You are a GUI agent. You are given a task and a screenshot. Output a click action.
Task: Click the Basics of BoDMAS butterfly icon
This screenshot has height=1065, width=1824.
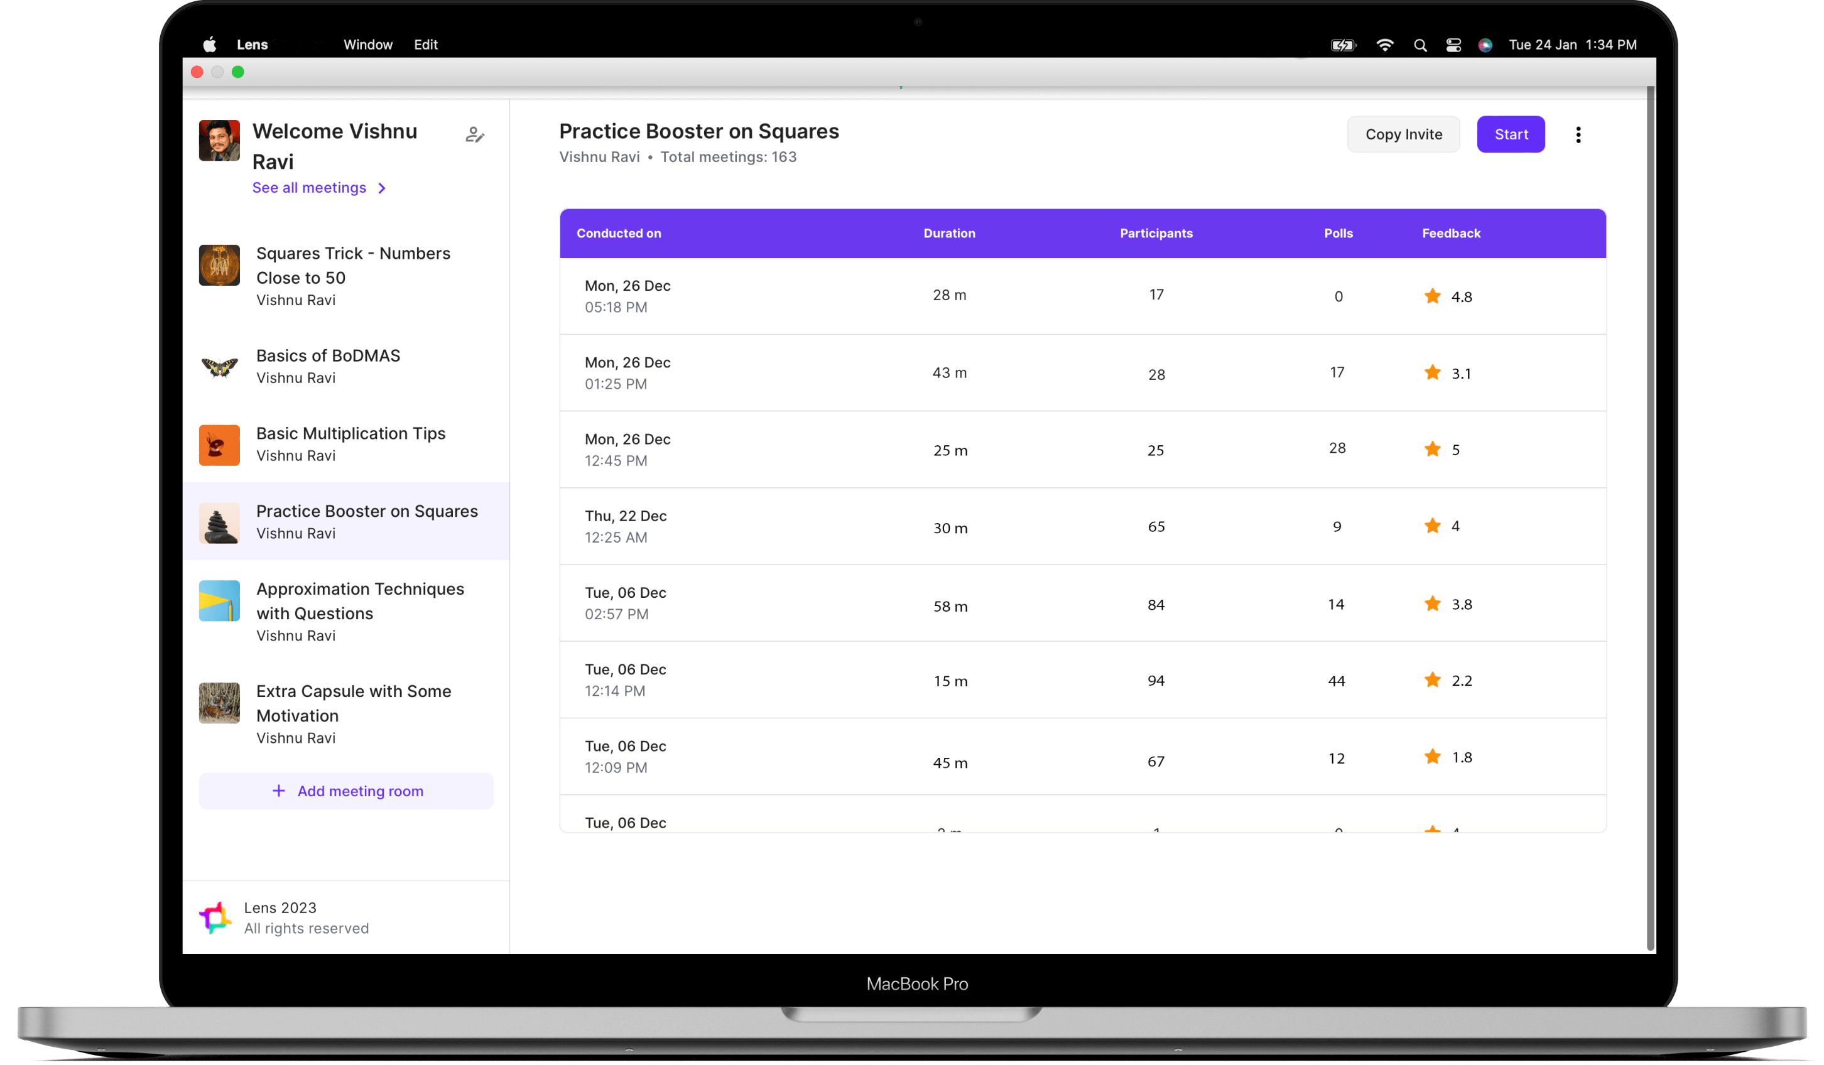tap(219, 367)
